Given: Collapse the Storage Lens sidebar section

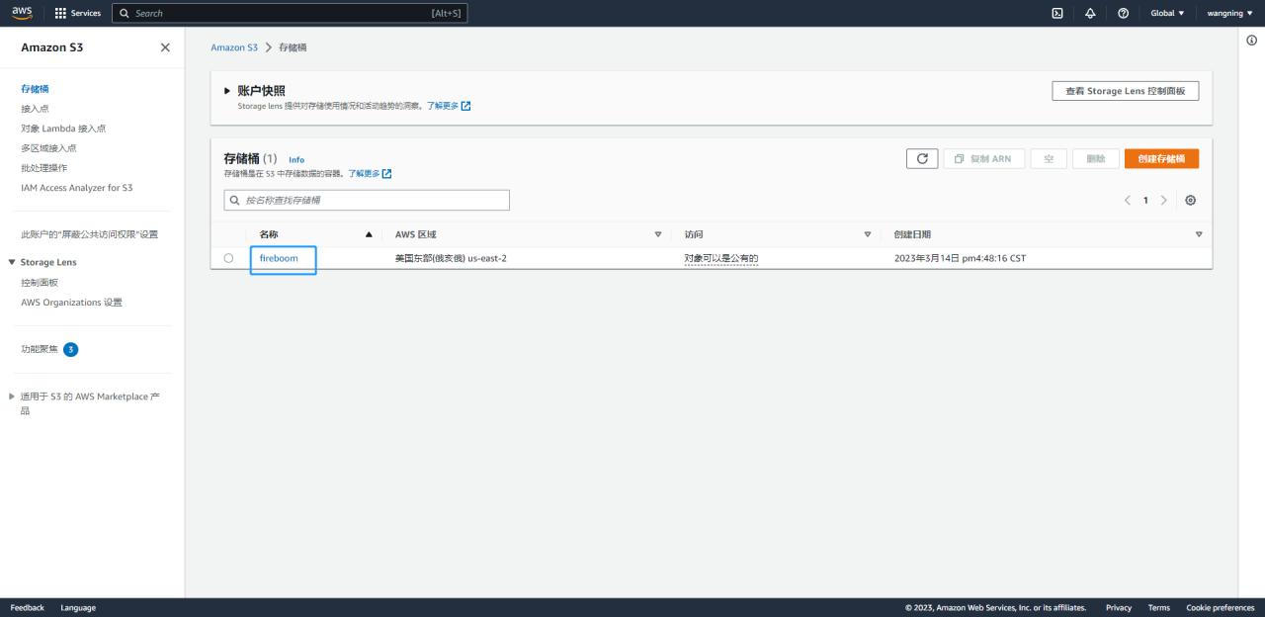Looking at the screenshot, I should pyautogui.click(x=12, y=262).
